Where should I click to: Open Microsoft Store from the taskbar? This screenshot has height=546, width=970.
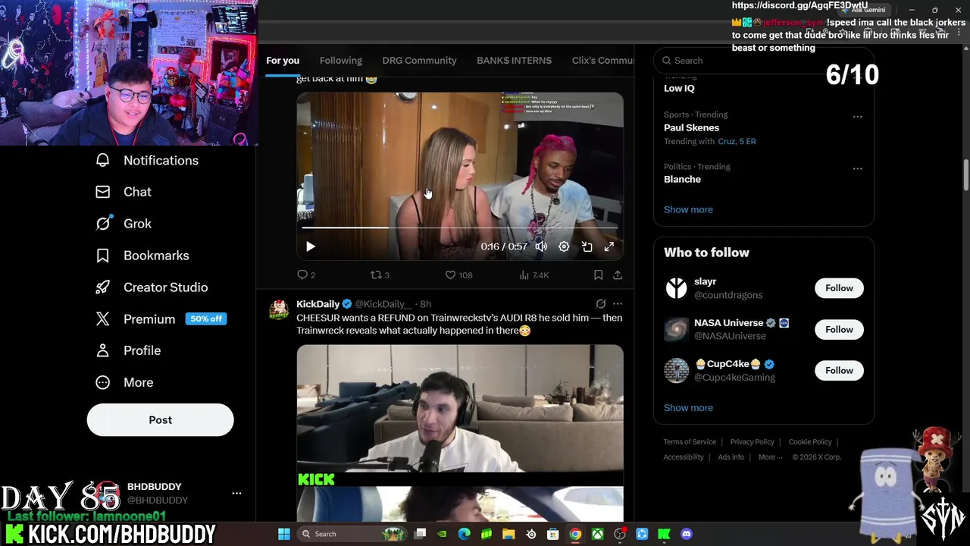pos(553,534)
